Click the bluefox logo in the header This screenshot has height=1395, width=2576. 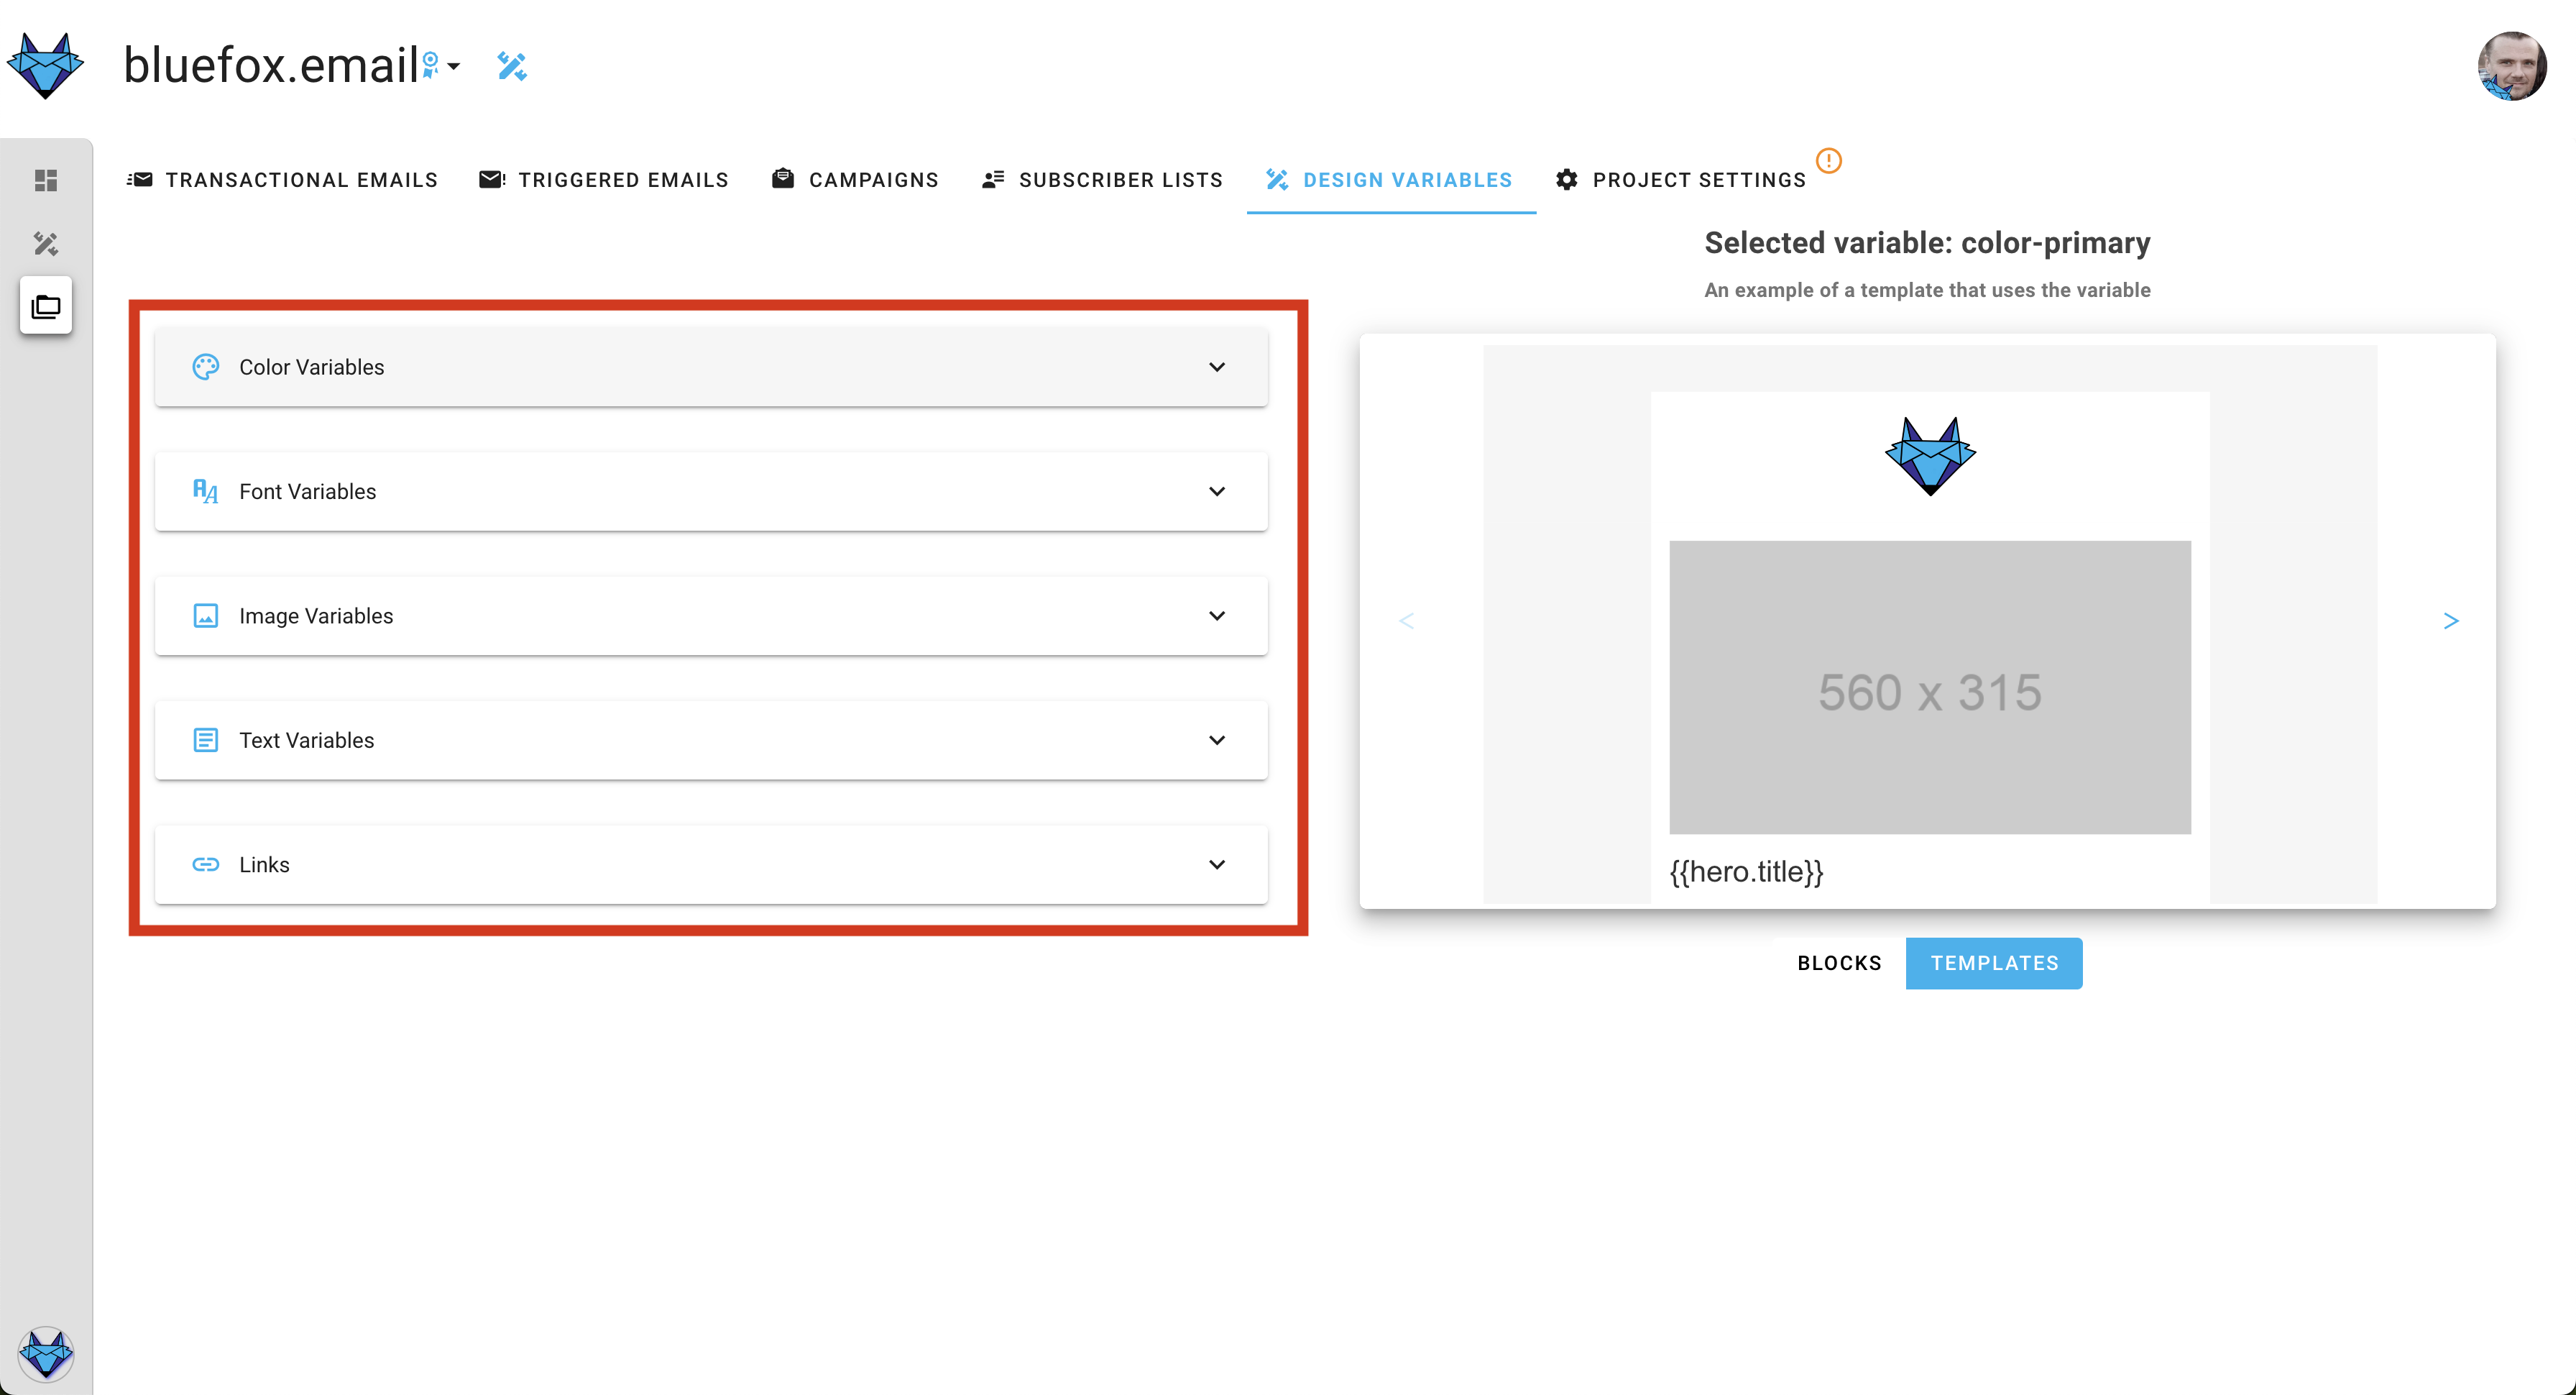45,65
